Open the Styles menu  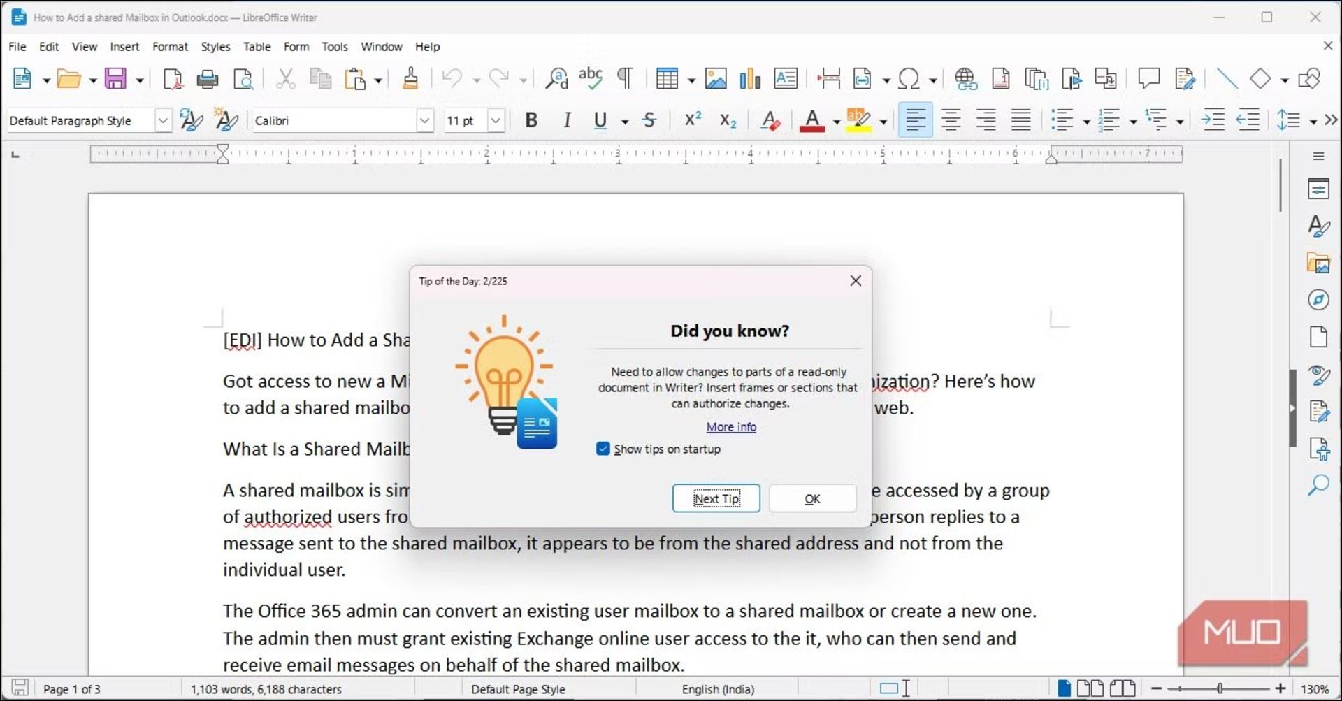point(215,47)
